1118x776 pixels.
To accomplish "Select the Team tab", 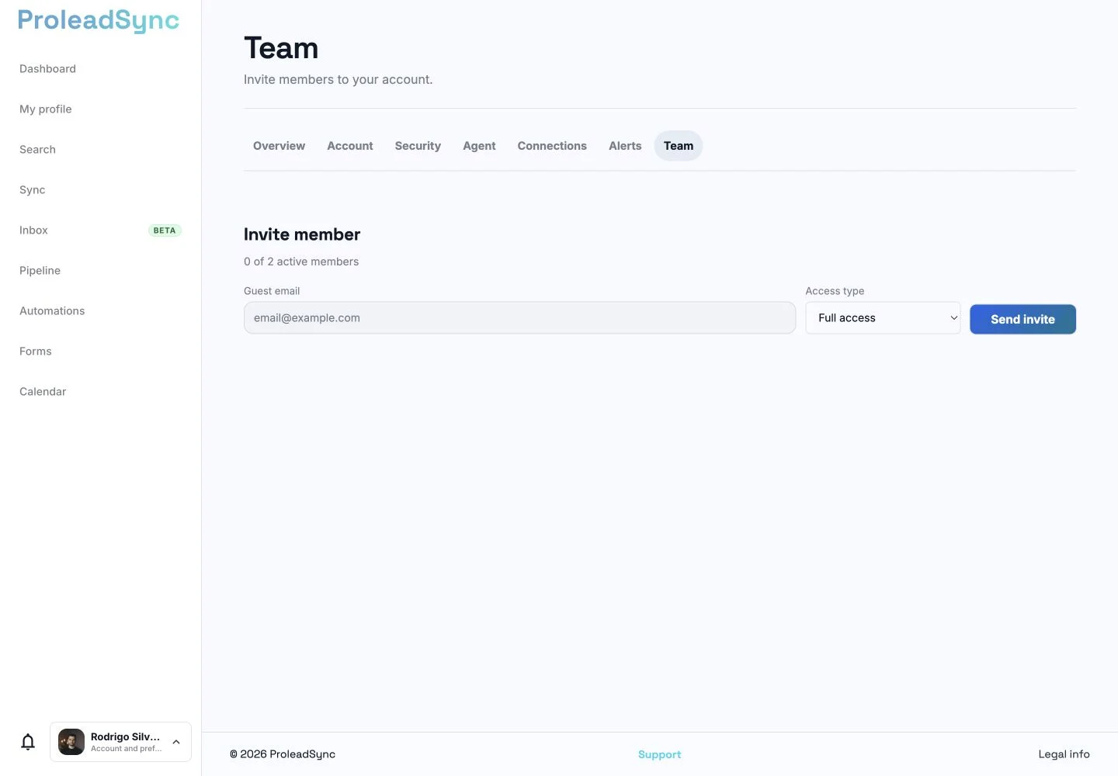I will 679,146.
